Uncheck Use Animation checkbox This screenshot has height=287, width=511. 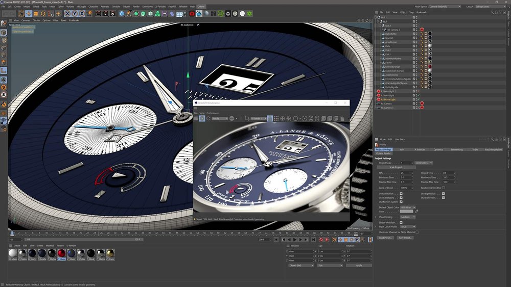coord(401,194)
